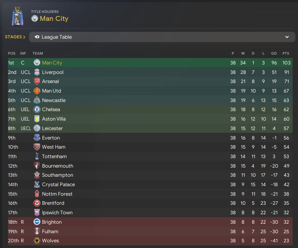This screenshot has height=248, width=298.
Task: Click the Wolves club crest
Action: pos(37,240)
